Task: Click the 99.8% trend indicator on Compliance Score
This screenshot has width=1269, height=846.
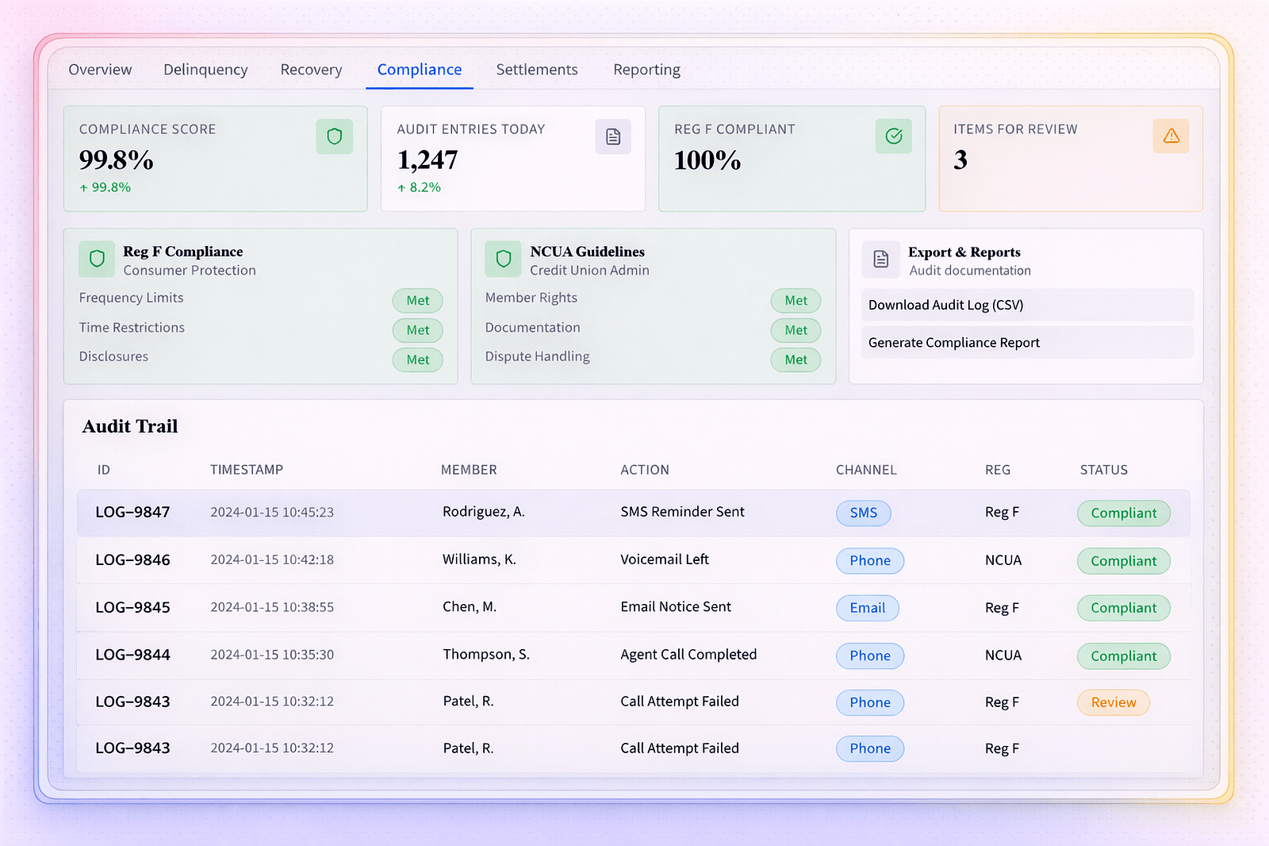Action: click(x=105, y=187)
